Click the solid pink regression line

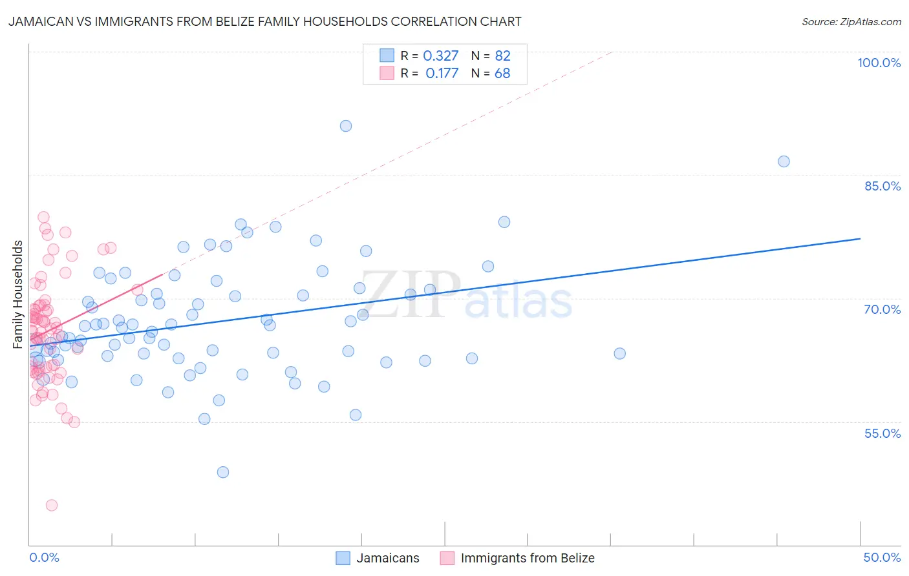(97, 305)
